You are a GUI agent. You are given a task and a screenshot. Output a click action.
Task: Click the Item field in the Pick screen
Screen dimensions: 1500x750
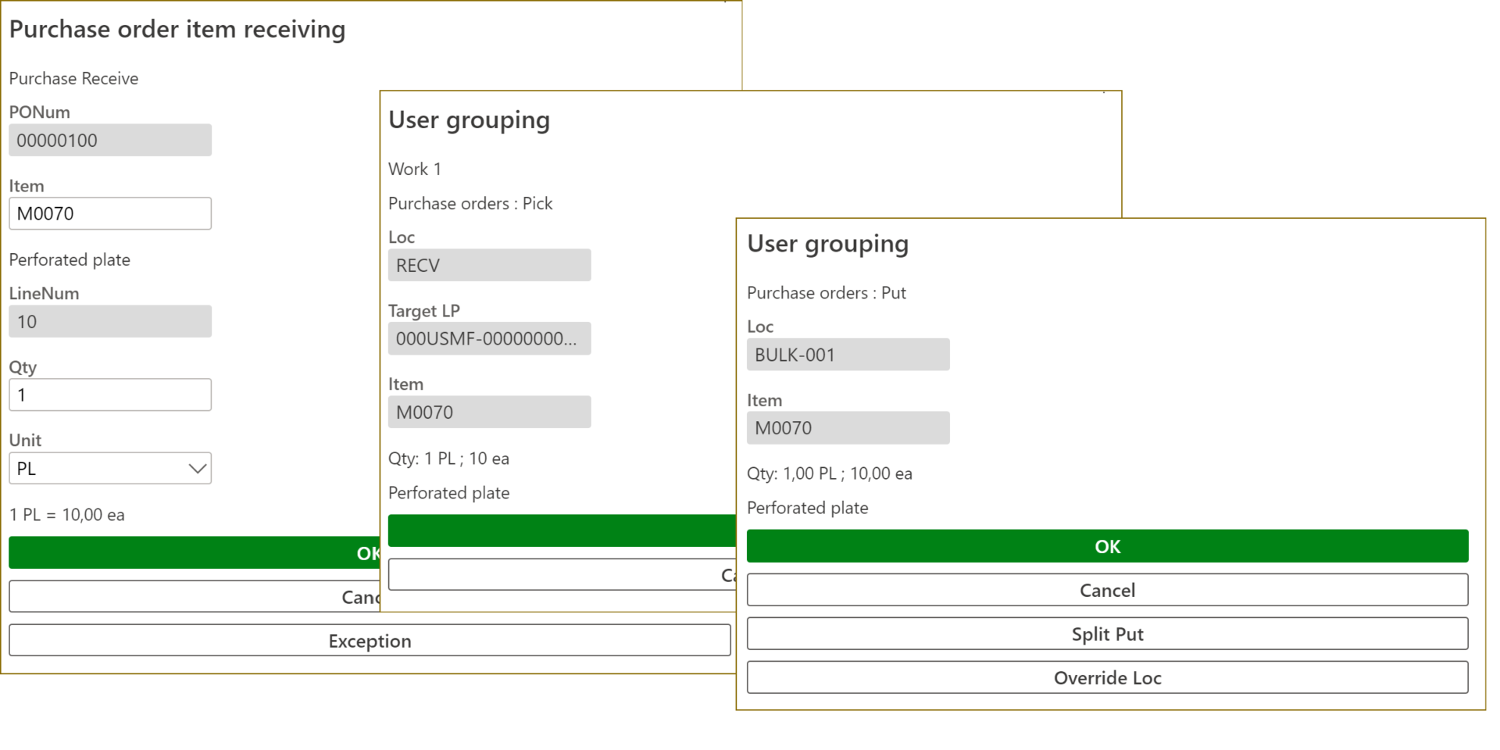point(489,412)
